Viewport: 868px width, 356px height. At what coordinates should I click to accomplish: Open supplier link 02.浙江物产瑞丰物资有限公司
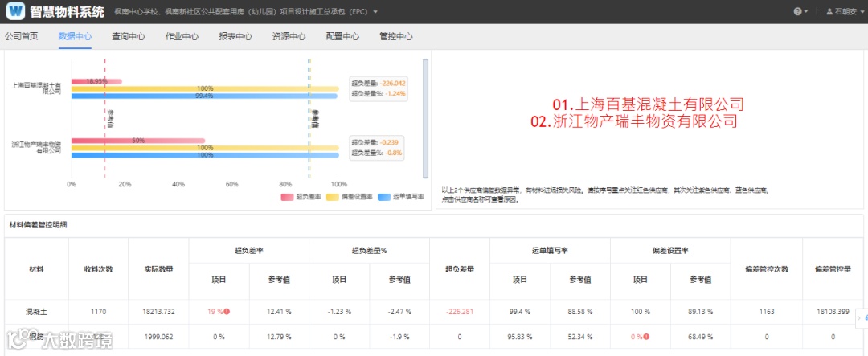tap(634, 121)
